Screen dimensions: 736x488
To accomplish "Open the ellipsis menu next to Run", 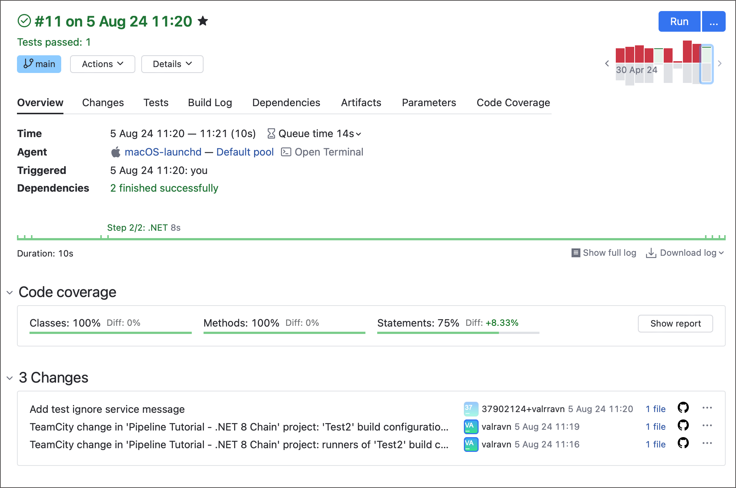I will [714, 21].
